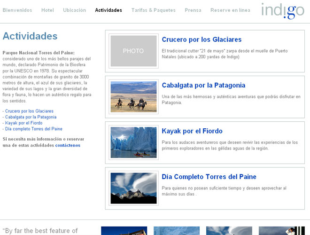The width and height of the screenshot is (310, 235).
Task: Click the cutter 21 de mayo description text
Action: (225, 54)
